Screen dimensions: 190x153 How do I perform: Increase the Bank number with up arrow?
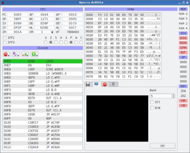[x=173, y=95]
